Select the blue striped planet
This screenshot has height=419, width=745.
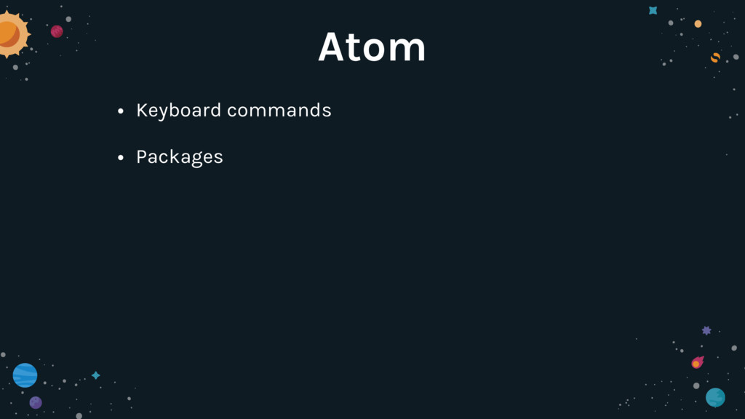point(25,375)
